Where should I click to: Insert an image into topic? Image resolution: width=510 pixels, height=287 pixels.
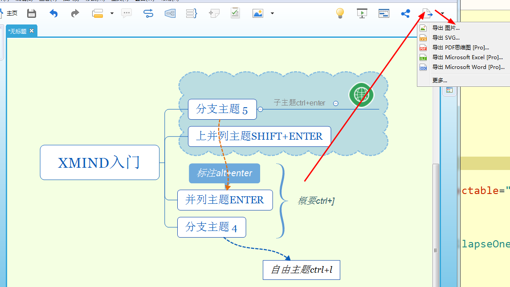257,13
